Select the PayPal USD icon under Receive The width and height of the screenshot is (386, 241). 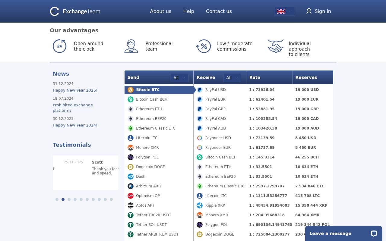200,89
